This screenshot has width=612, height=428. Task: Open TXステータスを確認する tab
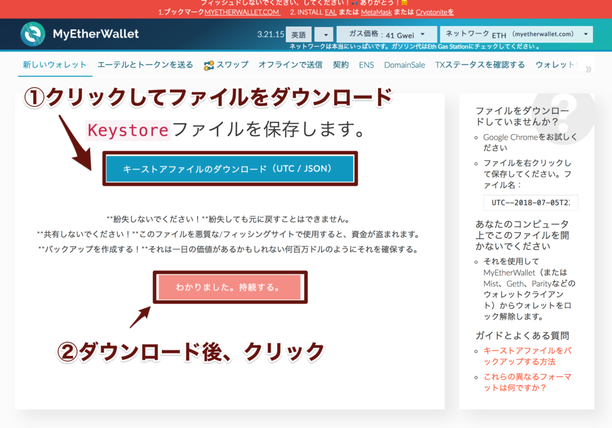click(x=480, y=64)
